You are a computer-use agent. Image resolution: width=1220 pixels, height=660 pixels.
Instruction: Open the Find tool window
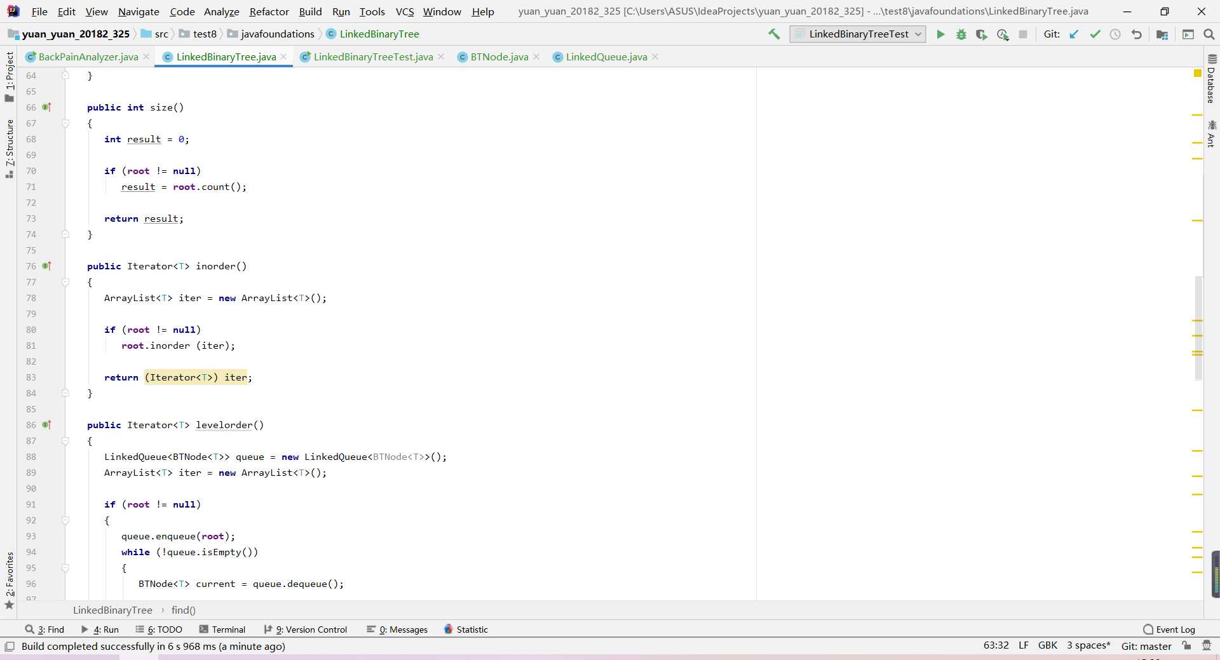pyautogui.click(x=45, y=630)
